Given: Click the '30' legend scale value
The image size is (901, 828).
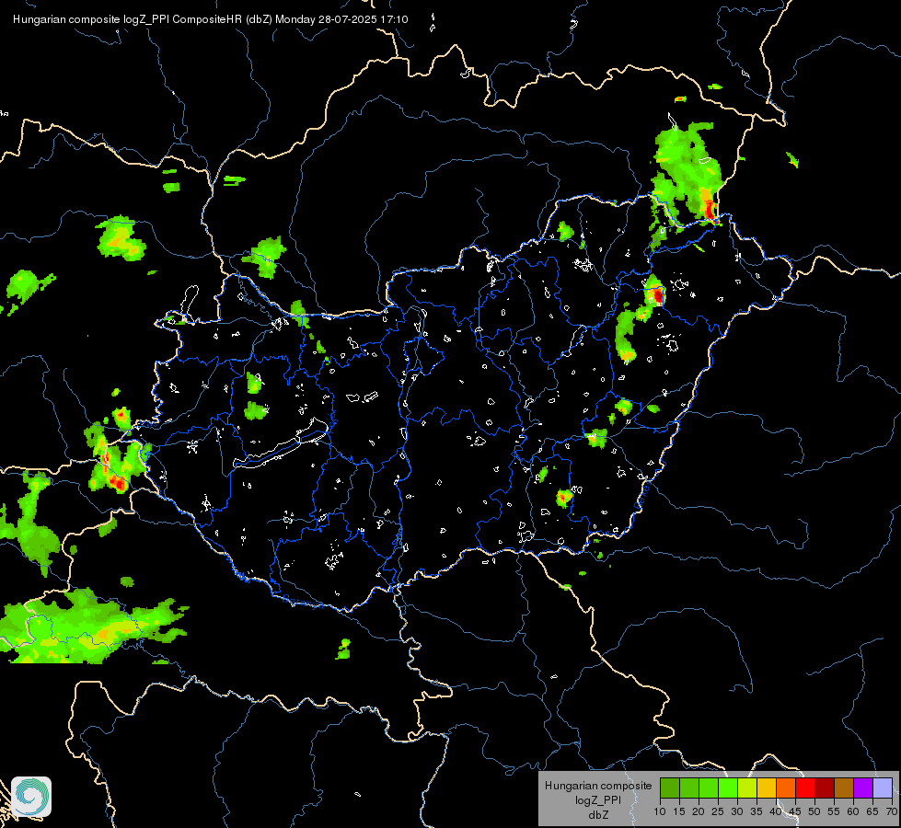Looking at the screenshot, I should click(737, 812).
